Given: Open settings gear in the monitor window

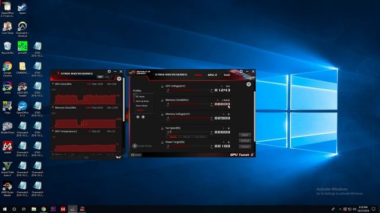Looking at the screenshot, I should pos(109,72).
